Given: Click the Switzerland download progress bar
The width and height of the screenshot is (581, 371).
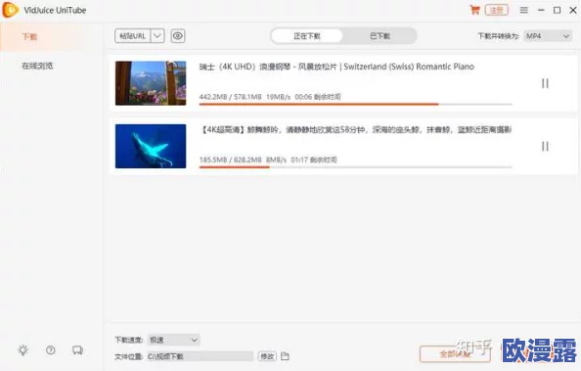Looking at the screenshot, I should point(356,104).
